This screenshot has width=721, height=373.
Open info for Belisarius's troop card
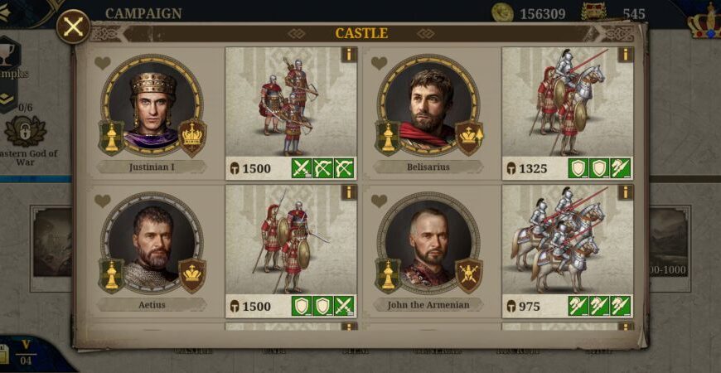pos(626,55)
